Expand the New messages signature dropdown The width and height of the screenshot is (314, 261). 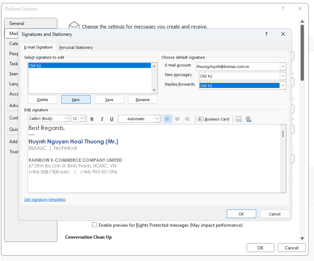283,76
